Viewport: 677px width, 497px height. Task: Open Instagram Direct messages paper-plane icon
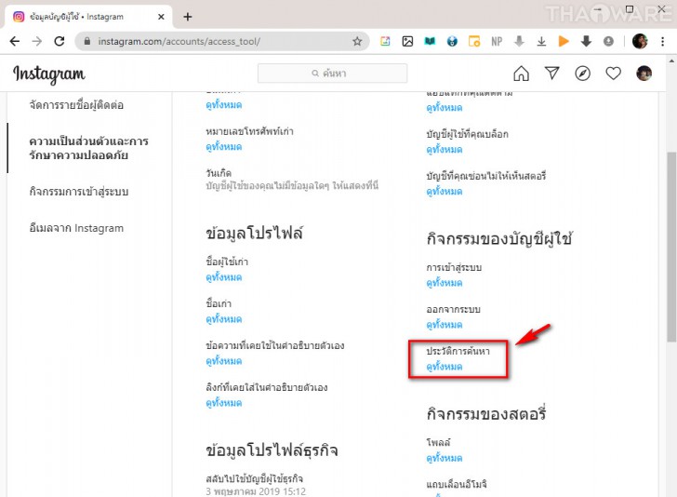[x=551, y=73]
